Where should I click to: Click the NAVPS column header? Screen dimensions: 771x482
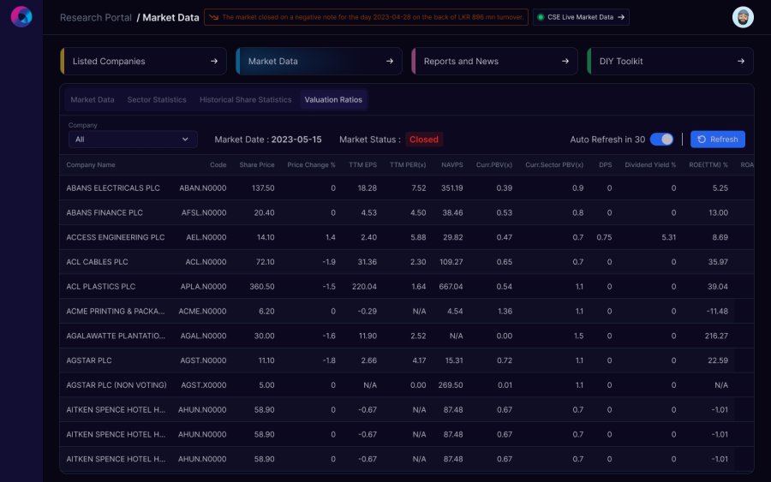(x=451, y=165)
